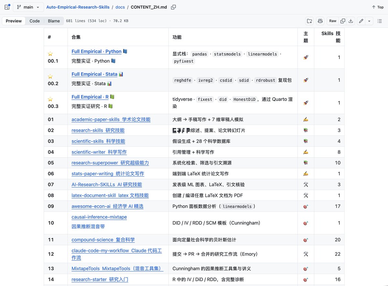The image size is (388, 286).
Task: Click writing hand emoji in scientific-writer row
Action: pyautogui.click(x=306, y=152)
